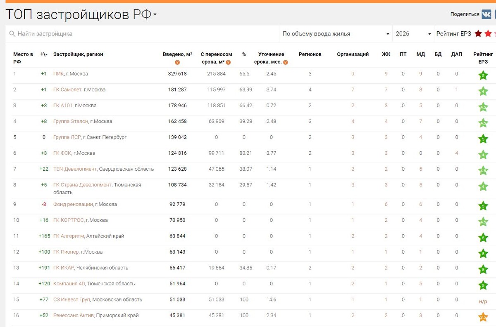Open the Группа Эталон developer link
The width and height of the screenshot is (496, 327).
pos(71,121)
